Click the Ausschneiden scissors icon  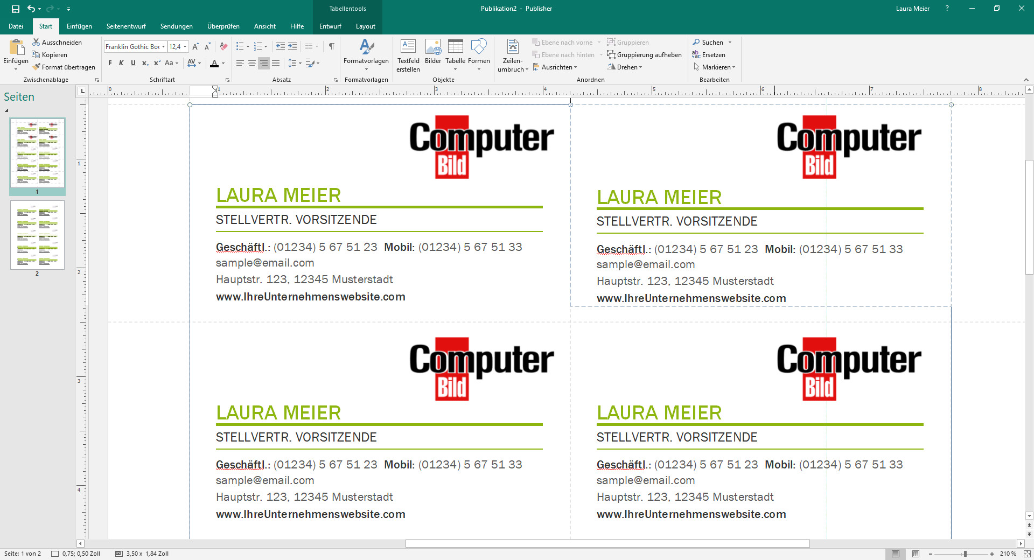(36, 42)
